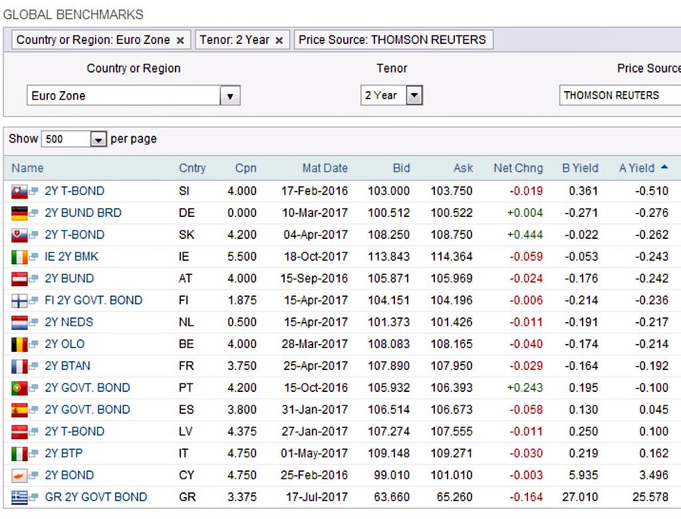Screen dimensions: 681x519
Task: Remove the Tenor: 2 Year filter
Action: coord(279,41)
